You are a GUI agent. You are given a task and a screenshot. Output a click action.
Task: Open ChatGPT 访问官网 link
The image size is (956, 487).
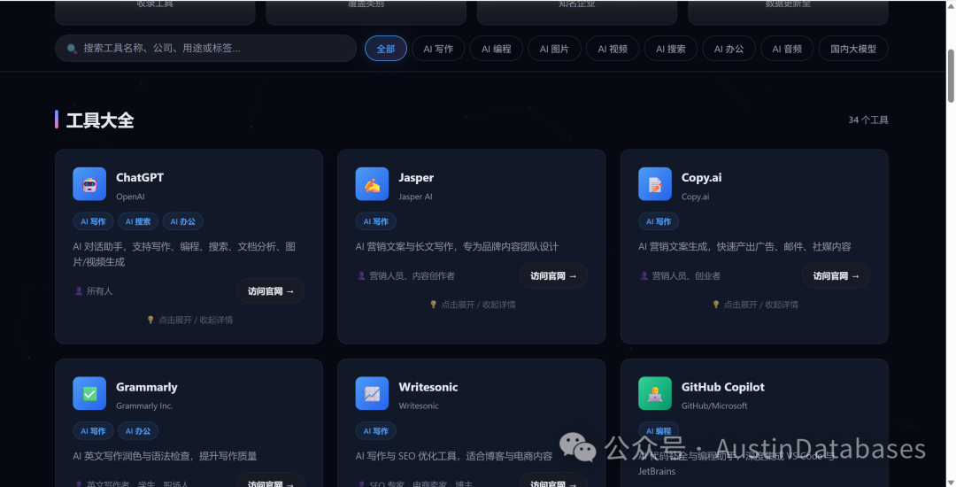(271, 291)
